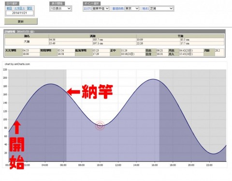Click the 'chart by amCharts.com' link
Screen dimensions: 232x181
pos(17,64)
